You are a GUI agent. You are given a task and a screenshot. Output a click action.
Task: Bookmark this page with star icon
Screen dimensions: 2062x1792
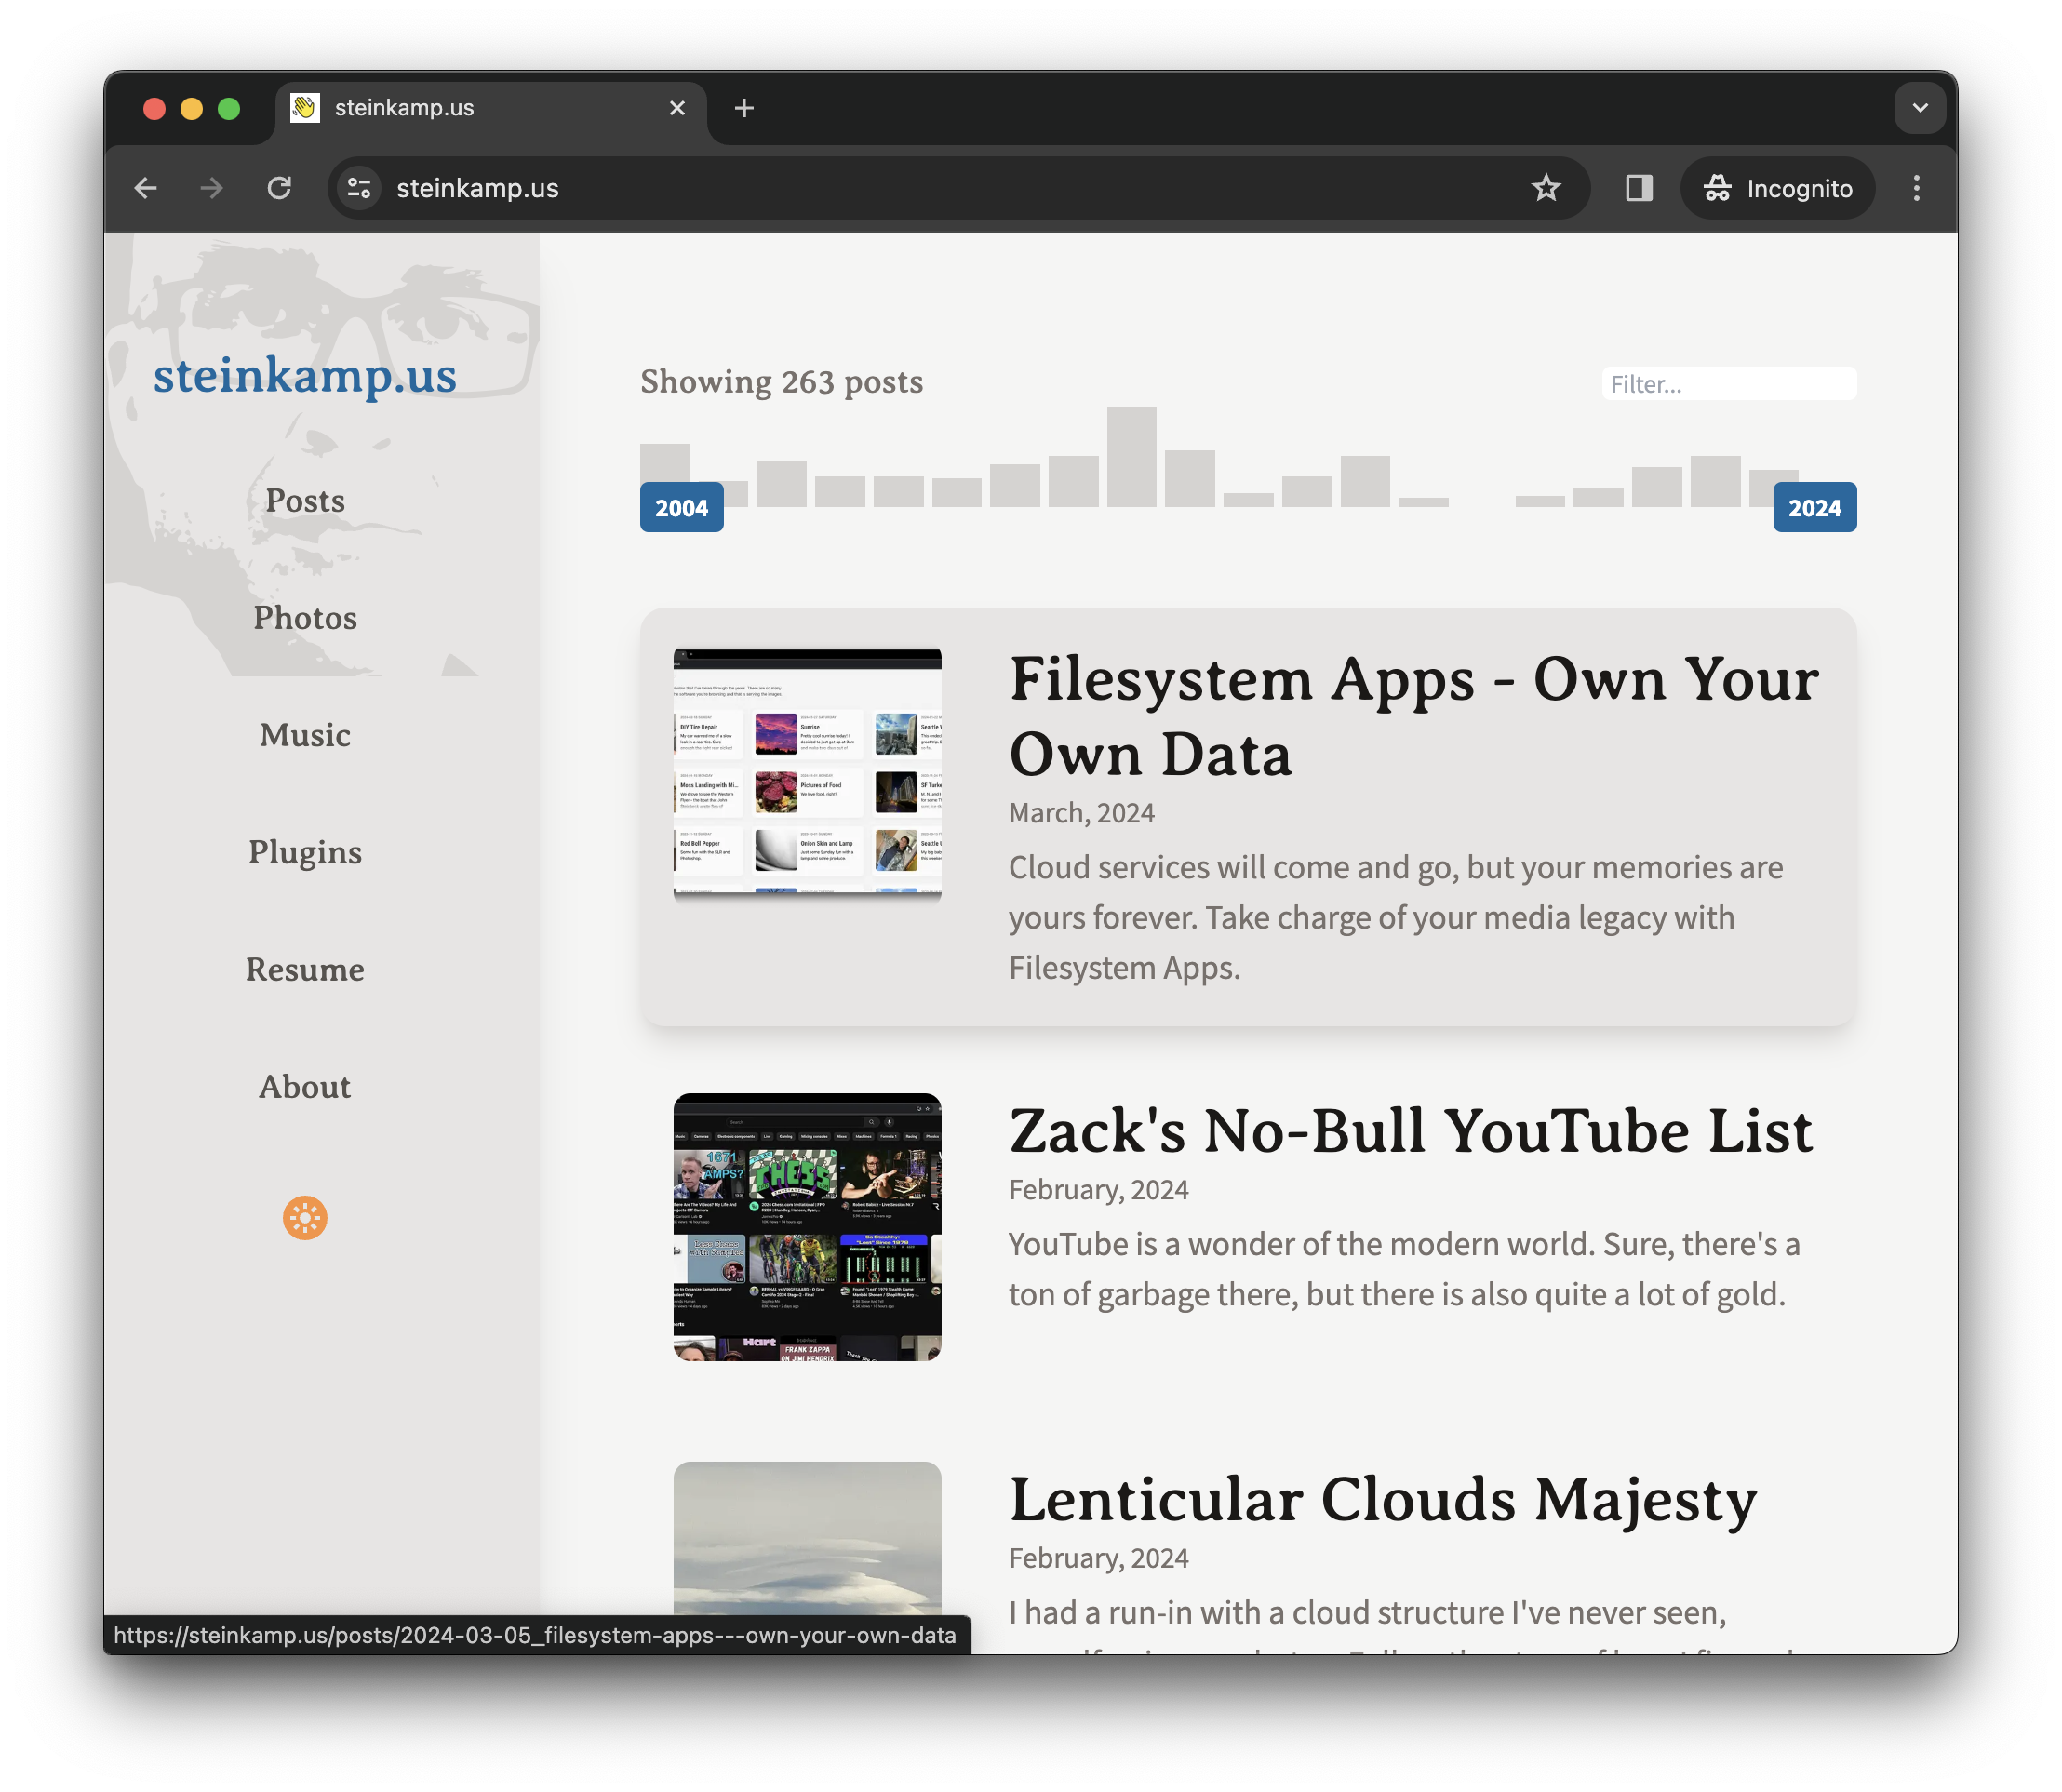point(1545,188)
